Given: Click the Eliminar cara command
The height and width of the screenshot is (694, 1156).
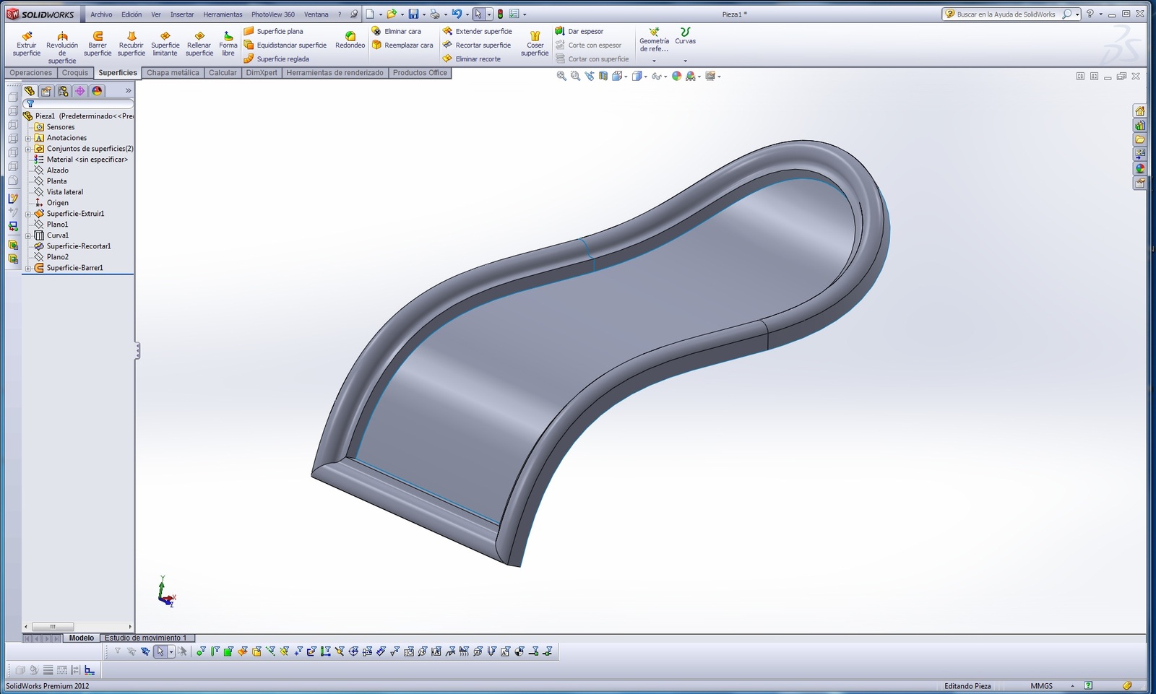Looking at the screenshot, I should click(397, 31).
